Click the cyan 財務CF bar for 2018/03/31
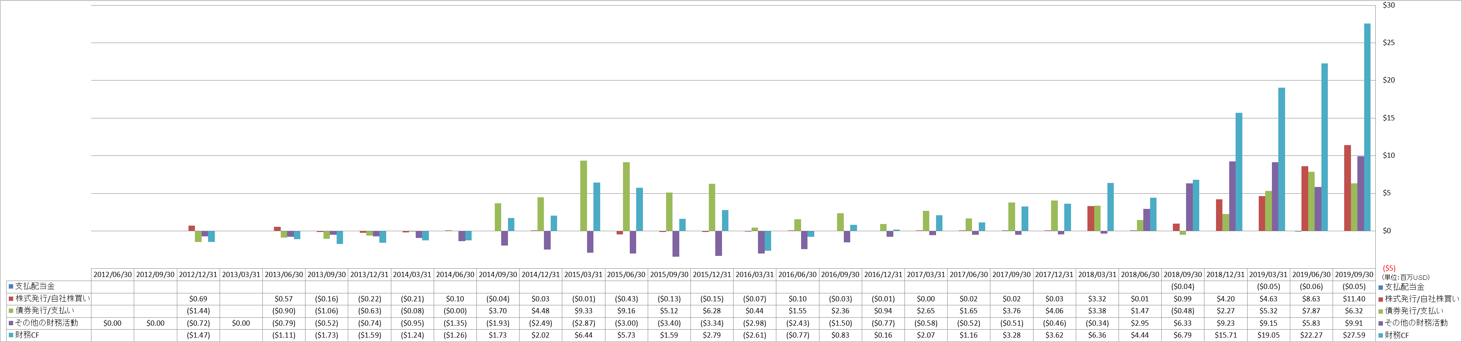The height and width of the screenshot is (342, 1462). click(x=1111, y=207)
